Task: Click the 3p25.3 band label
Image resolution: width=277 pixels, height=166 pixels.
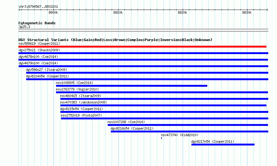Action: tap(24, 27)
